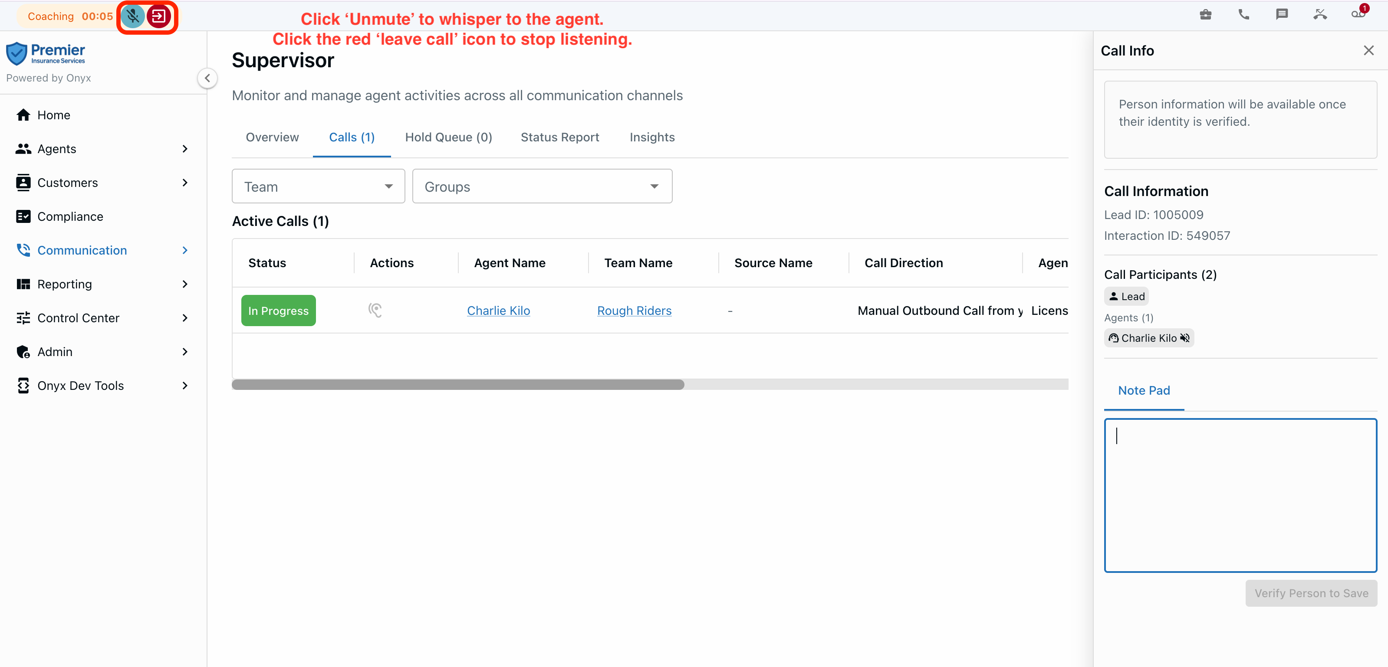Expand the Customers menu
The image size is (1388, 667).
(103, 183)
